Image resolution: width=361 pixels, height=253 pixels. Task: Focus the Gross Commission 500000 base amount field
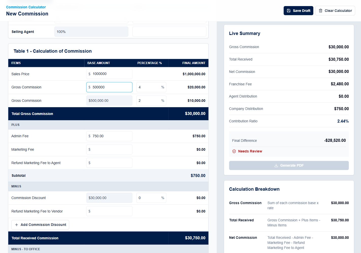109,87
